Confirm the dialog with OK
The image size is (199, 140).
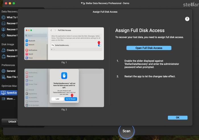pyautogui.click(x=178, y=118)
